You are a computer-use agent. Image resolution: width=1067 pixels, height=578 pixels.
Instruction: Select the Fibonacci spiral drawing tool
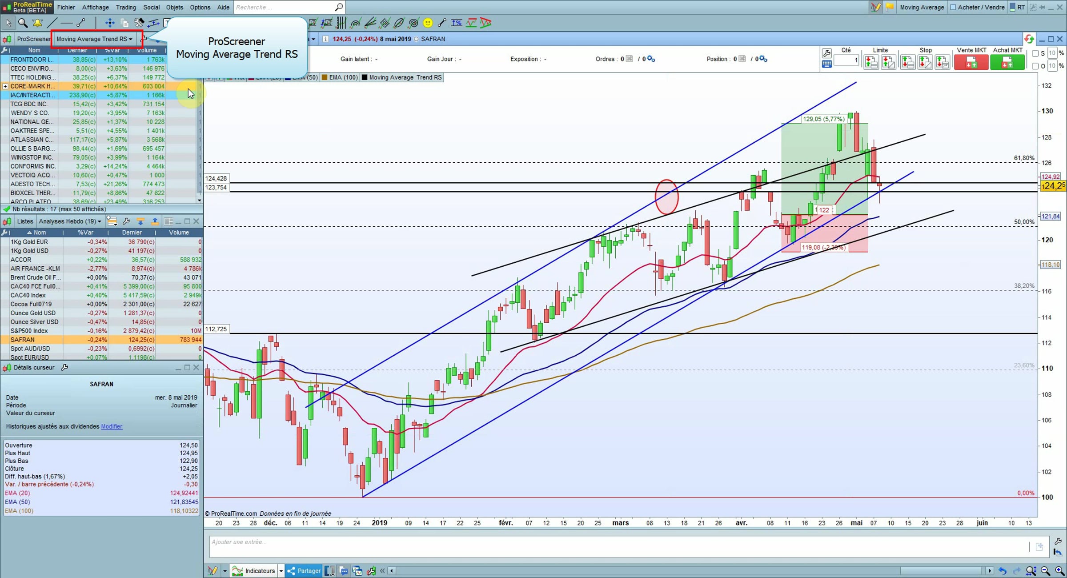tap(413, 23)
